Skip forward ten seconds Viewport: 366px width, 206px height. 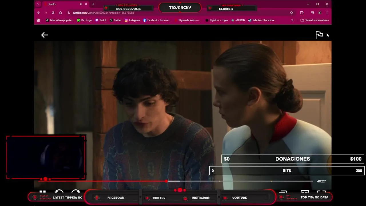(76, 192)
